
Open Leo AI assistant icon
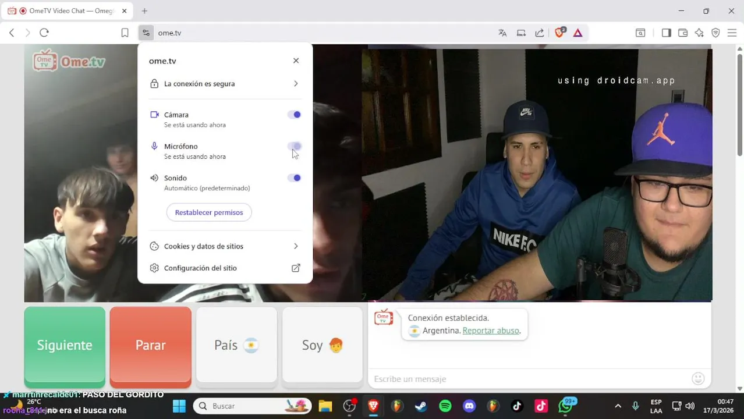coord(699,33)
